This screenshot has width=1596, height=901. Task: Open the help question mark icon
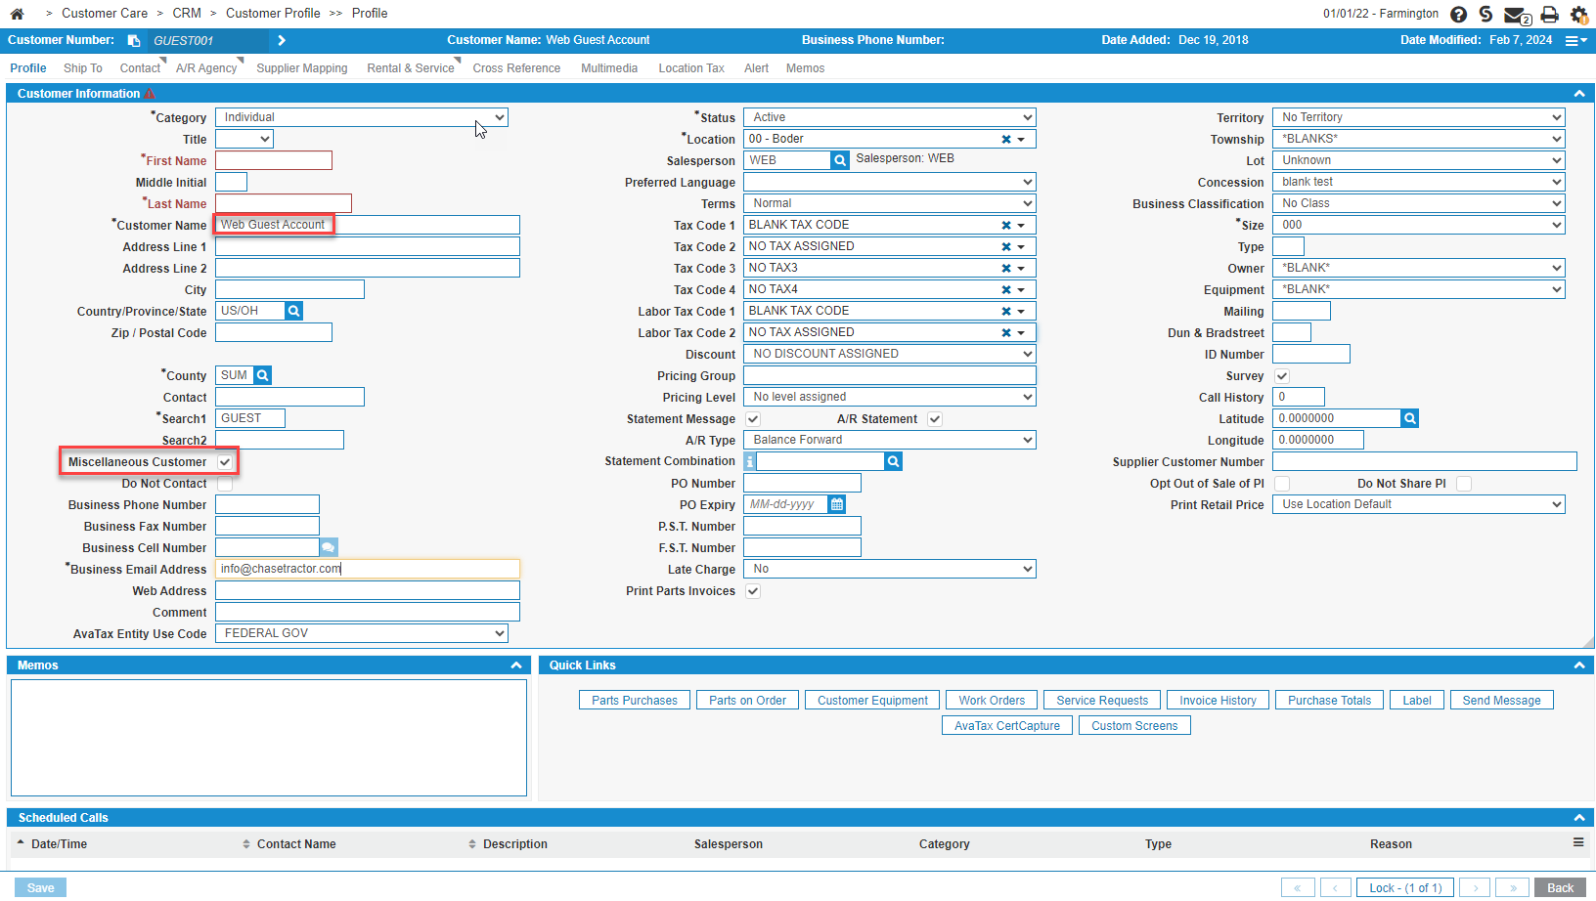click(1458, 14)
